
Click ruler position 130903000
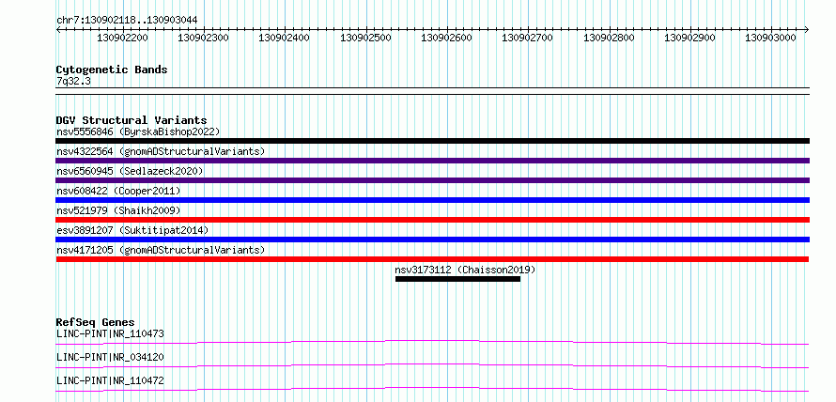pos(770,38)
